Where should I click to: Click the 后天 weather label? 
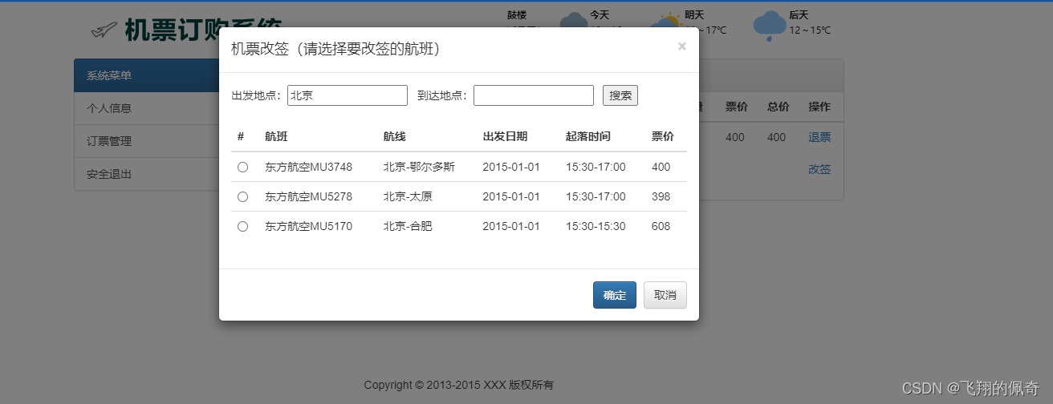(798, 14)
